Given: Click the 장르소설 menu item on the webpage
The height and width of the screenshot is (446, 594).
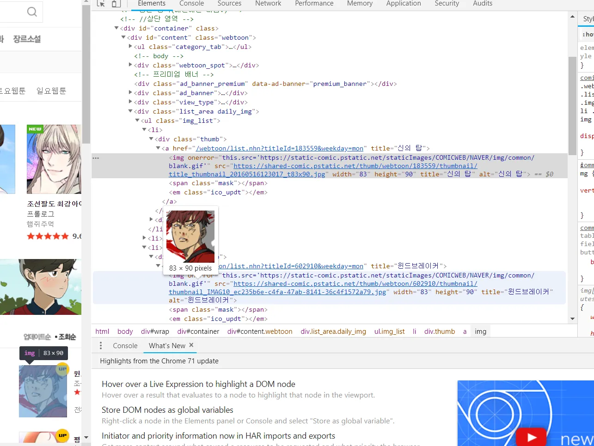Looking at the screenshot, I should coord(27,39).
